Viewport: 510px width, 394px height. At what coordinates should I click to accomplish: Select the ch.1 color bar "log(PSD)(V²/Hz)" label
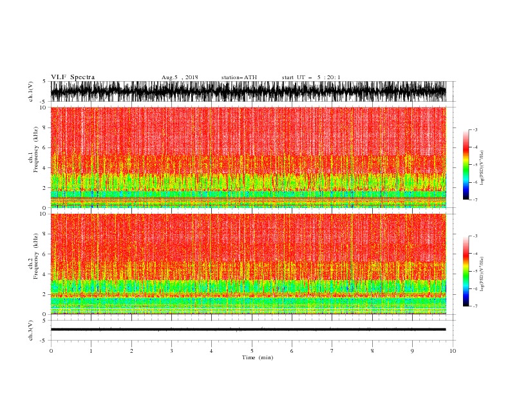(x=482, y=168)
